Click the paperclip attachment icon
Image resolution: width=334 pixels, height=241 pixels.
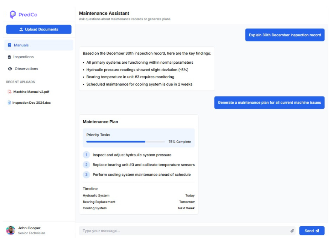coord(292,231)
